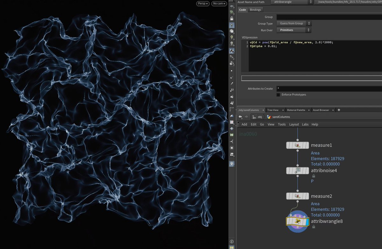Switch to the Code tab
Screen dimensions: 382x249
(x=243, y=10)
